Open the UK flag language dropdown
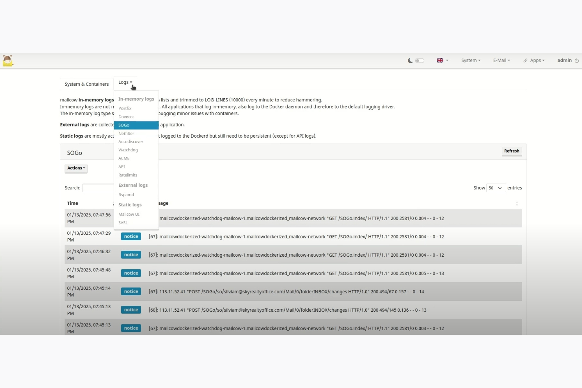 (x=442, y=61)
